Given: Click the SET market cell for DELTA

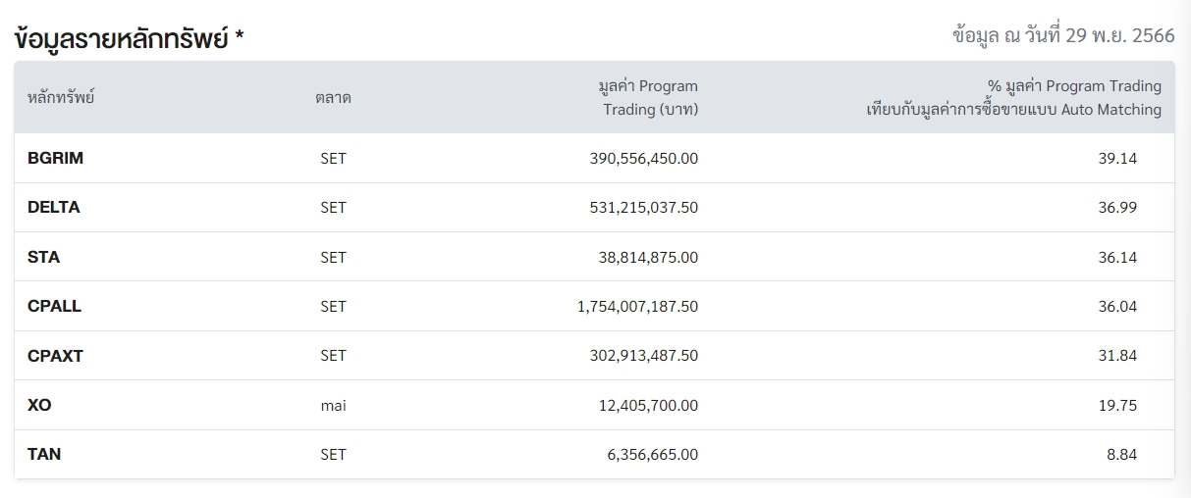Looking at the screenshot, I should [x=333, y=208].
